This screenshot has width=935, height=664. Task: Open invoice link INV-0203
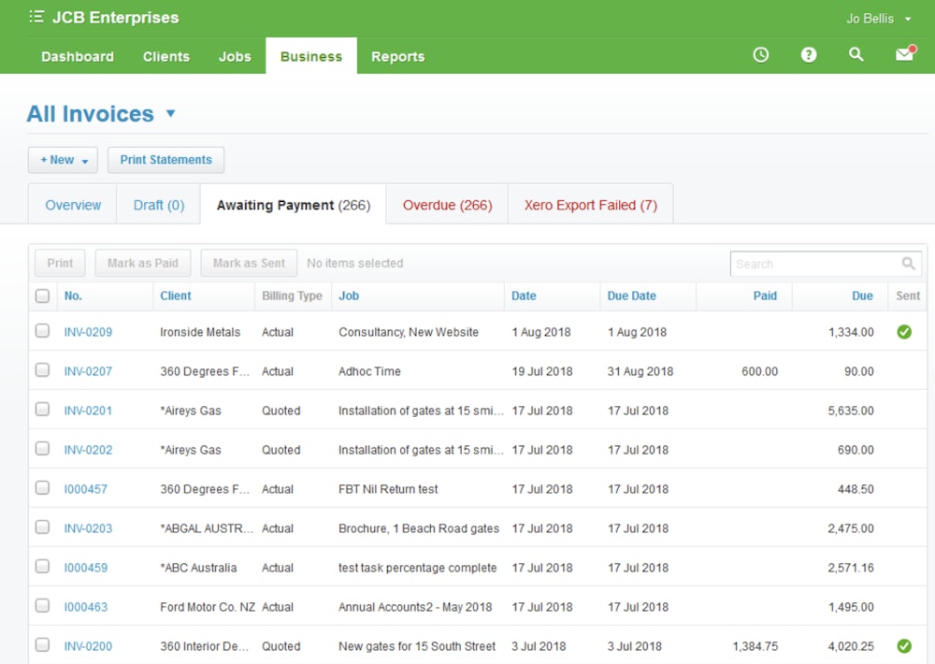pos(88,528)
